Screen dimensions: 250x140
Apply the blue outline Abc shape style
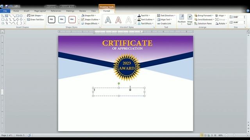tap(62, 19)
